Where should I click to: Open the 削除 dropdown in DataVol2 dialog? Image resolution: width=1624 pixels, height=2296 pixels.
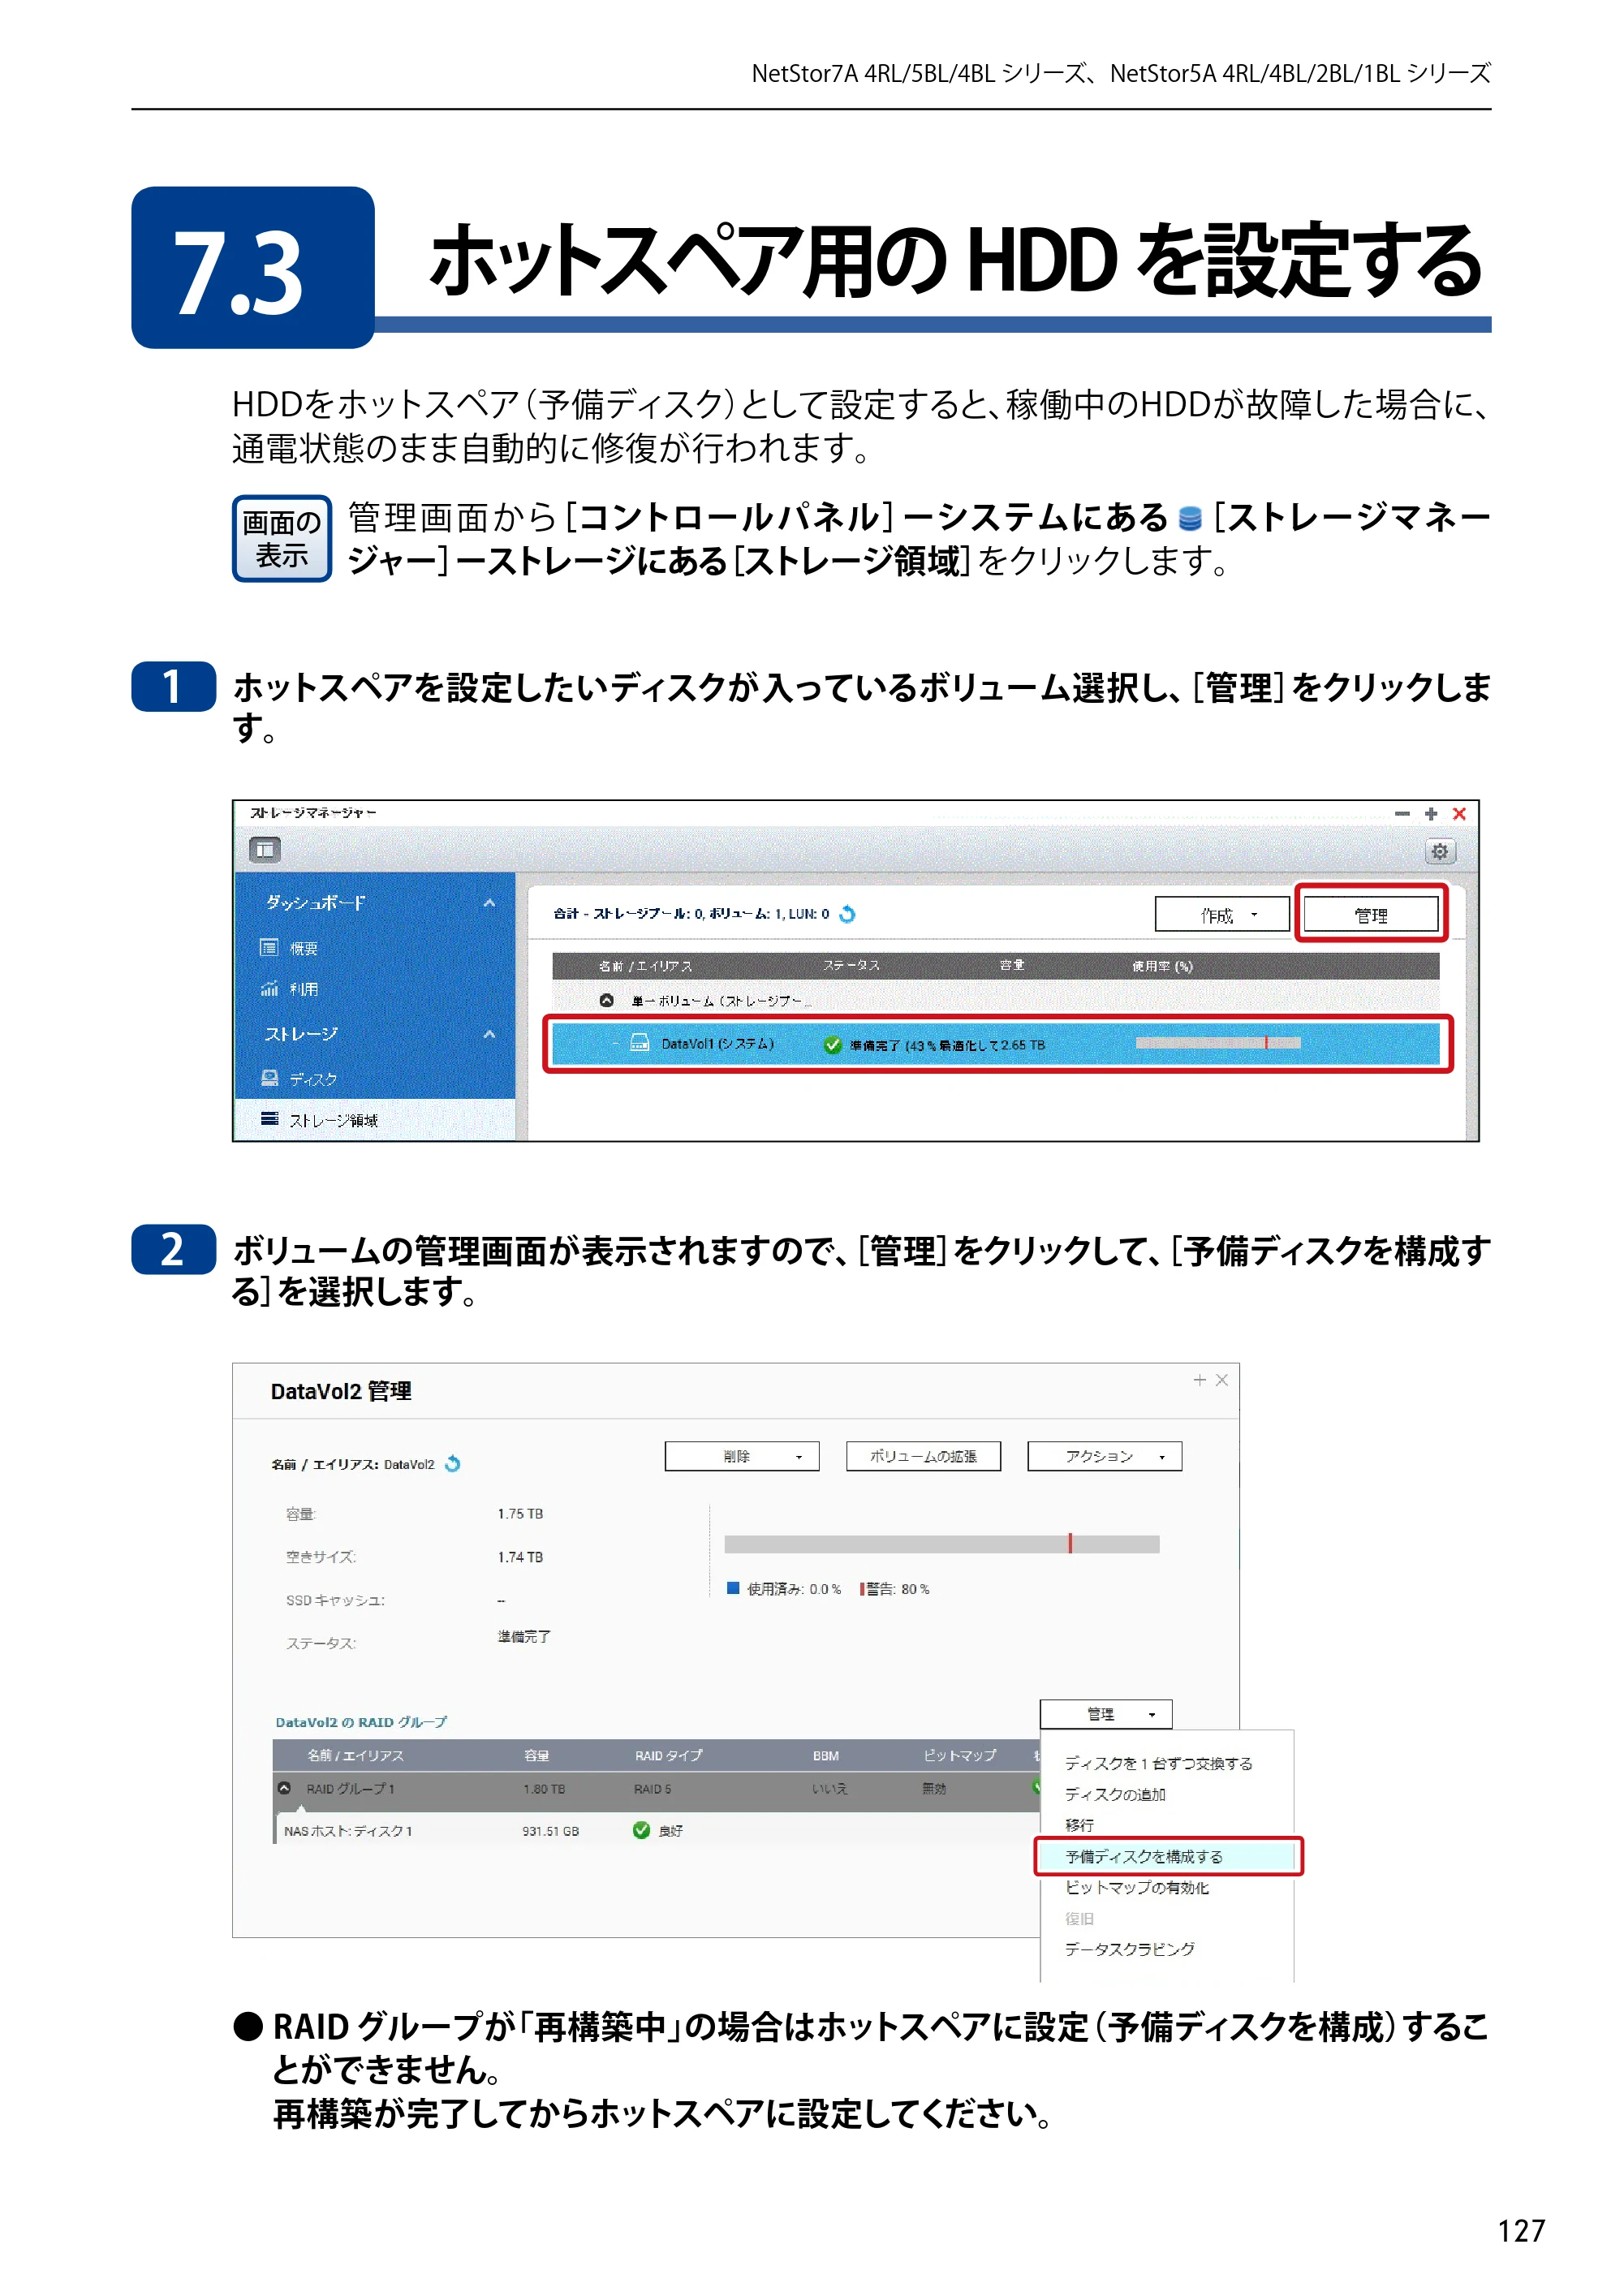[x=742, y=1456]
